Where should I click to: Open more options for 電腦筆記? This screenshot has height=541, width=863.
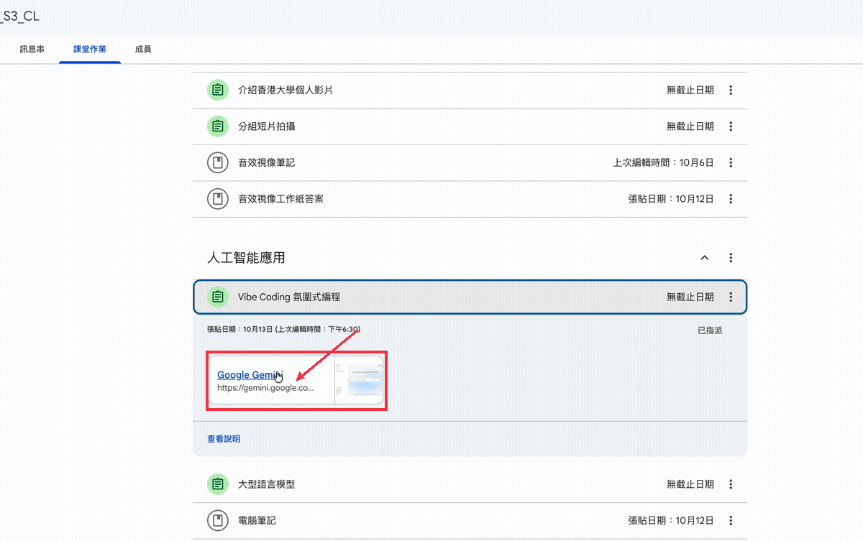[731, 520]
